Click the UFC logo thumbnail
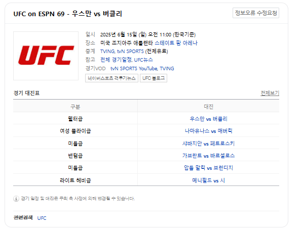301x233 pixels. [x=46, y=56]
